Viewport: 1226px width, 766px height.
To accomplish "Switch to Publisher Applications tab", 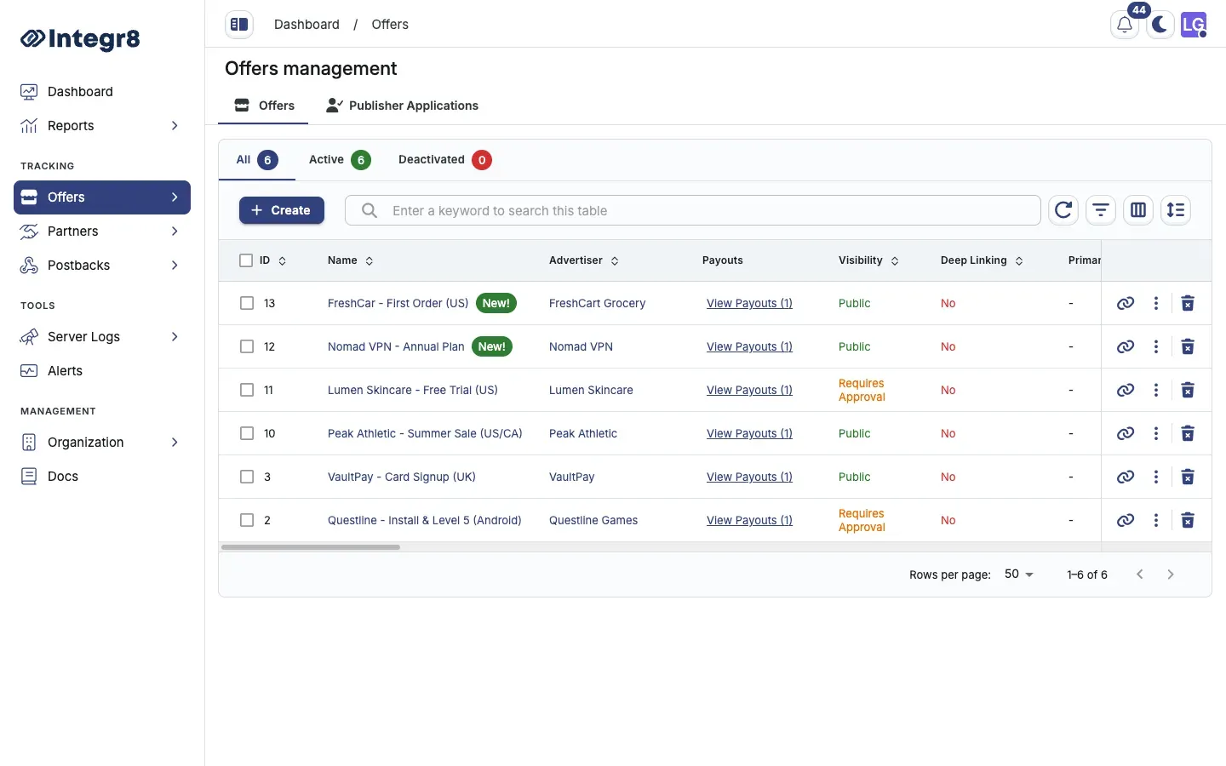I will coord(402,106).
